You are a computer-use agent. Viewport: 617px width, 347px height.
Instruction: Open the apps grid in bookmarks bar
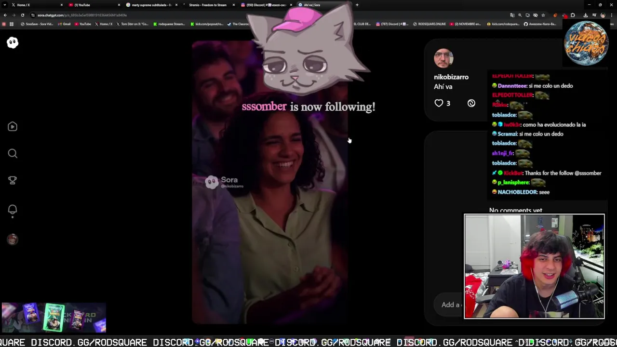coord(12,24)
